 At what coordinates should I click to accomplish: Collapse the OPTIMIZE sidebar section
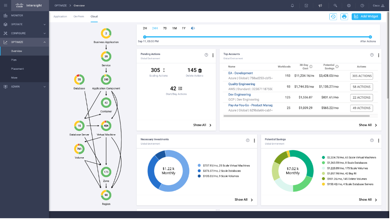44,42
